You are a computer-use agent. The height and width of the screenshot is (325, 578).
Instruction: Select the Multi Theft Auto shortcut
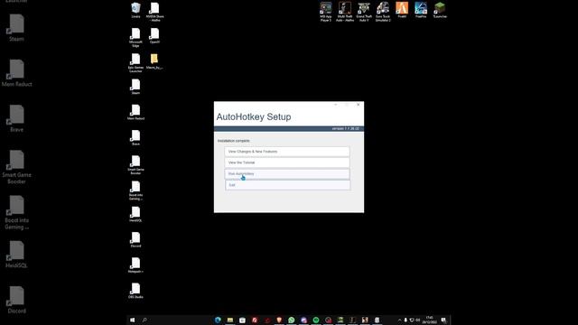[345, 12]
